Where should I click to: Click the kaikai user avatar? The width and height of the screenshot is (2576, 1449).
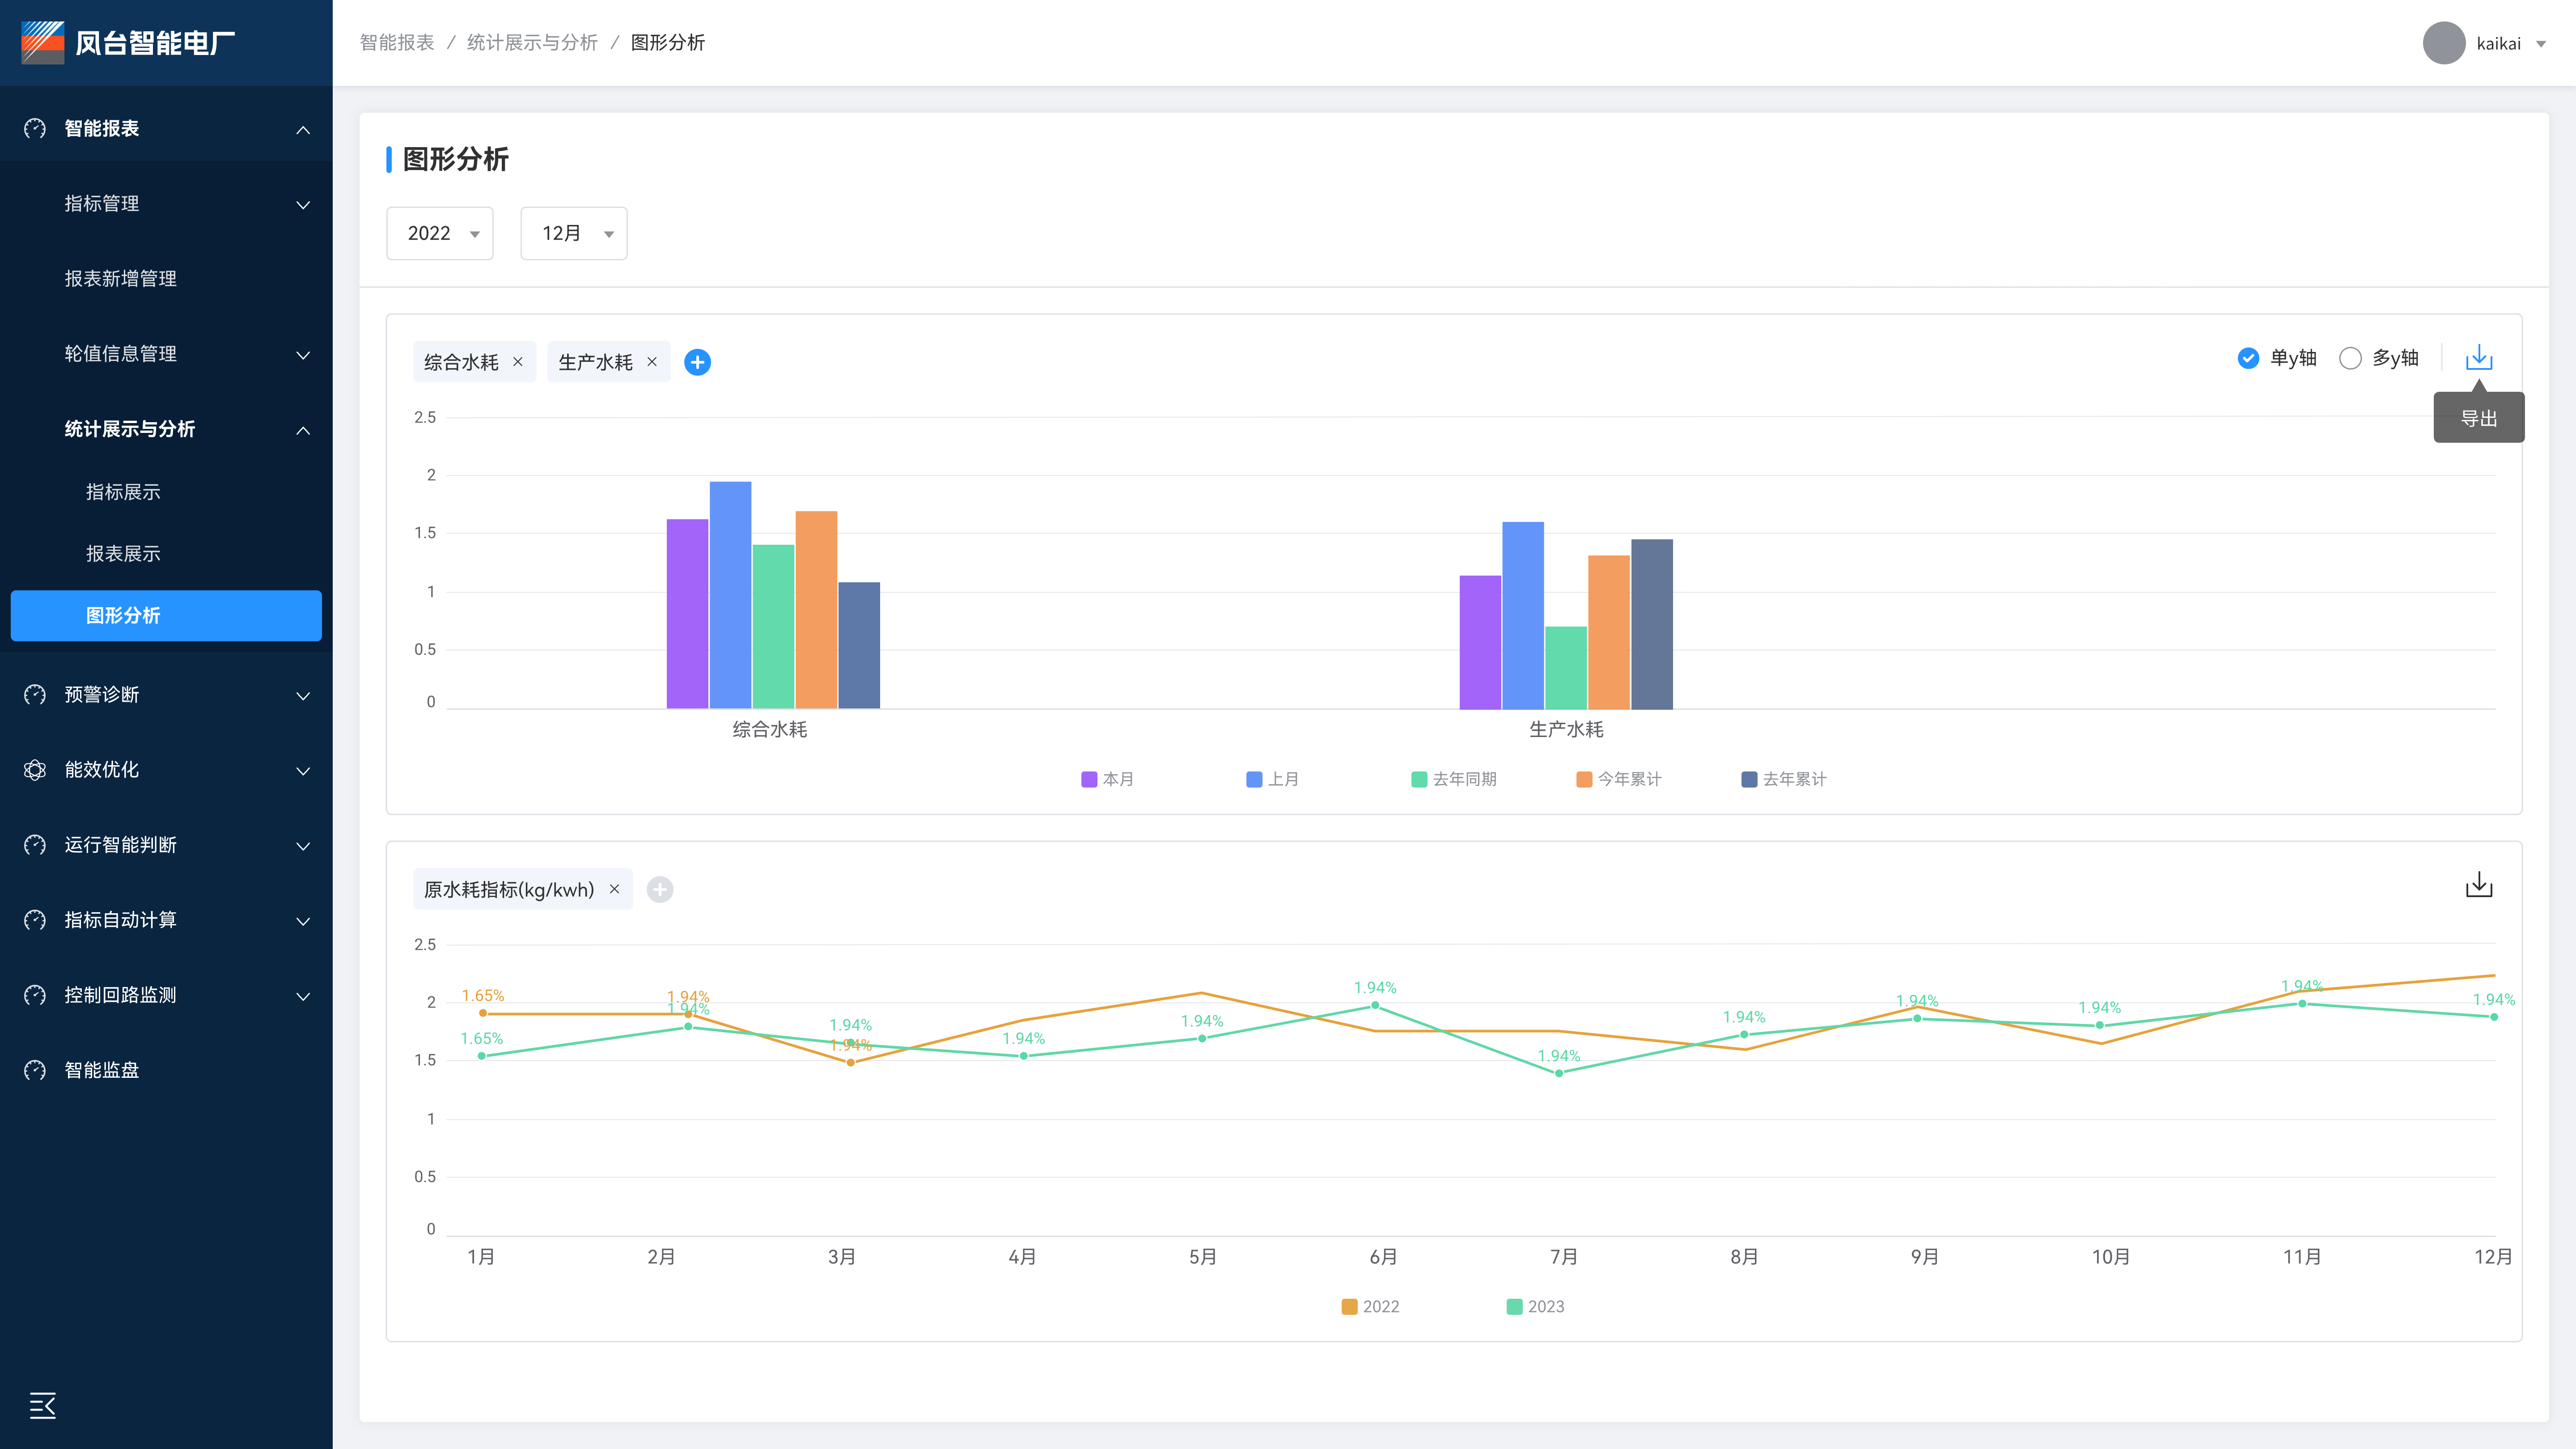[2443, 43]
